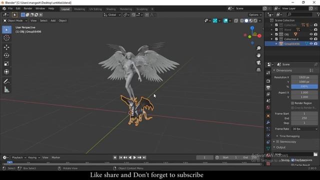The width and height of the screenshot is (320, 180).
Task: Toggle visibility eye of OBJ collection
Action: [311, 34]
